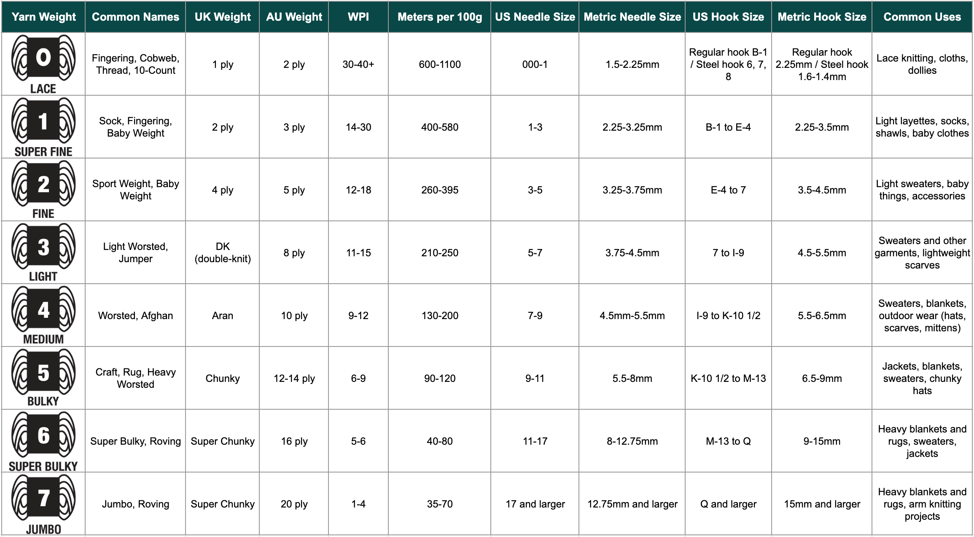Click the '30-40+' WPI cell
Screen dimensions: 974x537
click(x=358, y=64)
